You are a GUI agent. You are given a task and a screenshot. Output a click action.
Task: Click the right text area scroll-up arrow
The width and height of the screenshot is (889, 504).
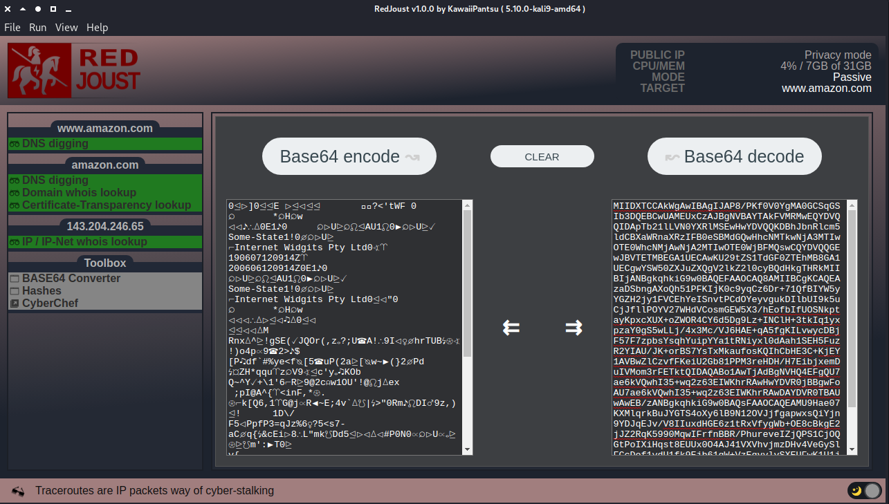click(852, 205)
